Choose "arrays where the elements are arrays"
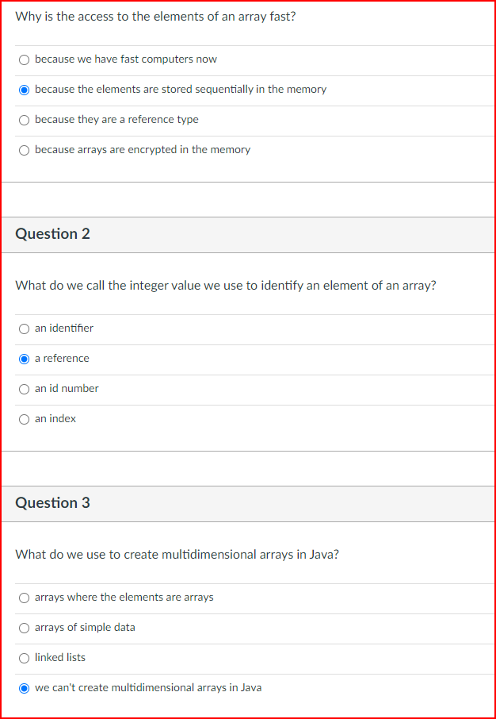The width and height of the screenshot is (496, 719). tap(24, 598)
